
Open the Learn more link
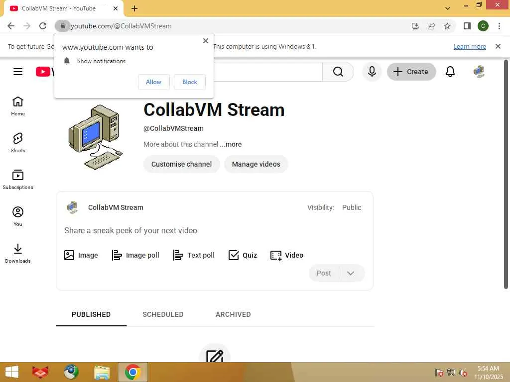click(x=470, y=46)
